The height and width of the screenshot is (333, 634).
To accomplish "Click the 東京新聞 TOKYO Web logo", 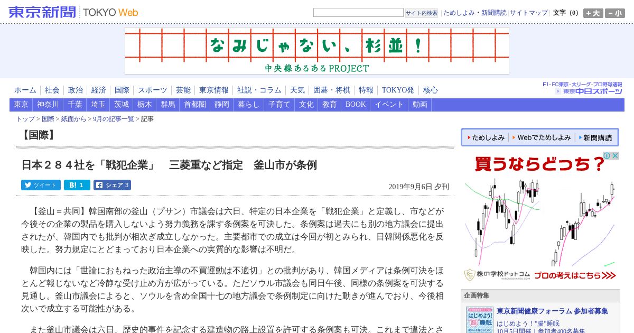I will click(73, 12).
